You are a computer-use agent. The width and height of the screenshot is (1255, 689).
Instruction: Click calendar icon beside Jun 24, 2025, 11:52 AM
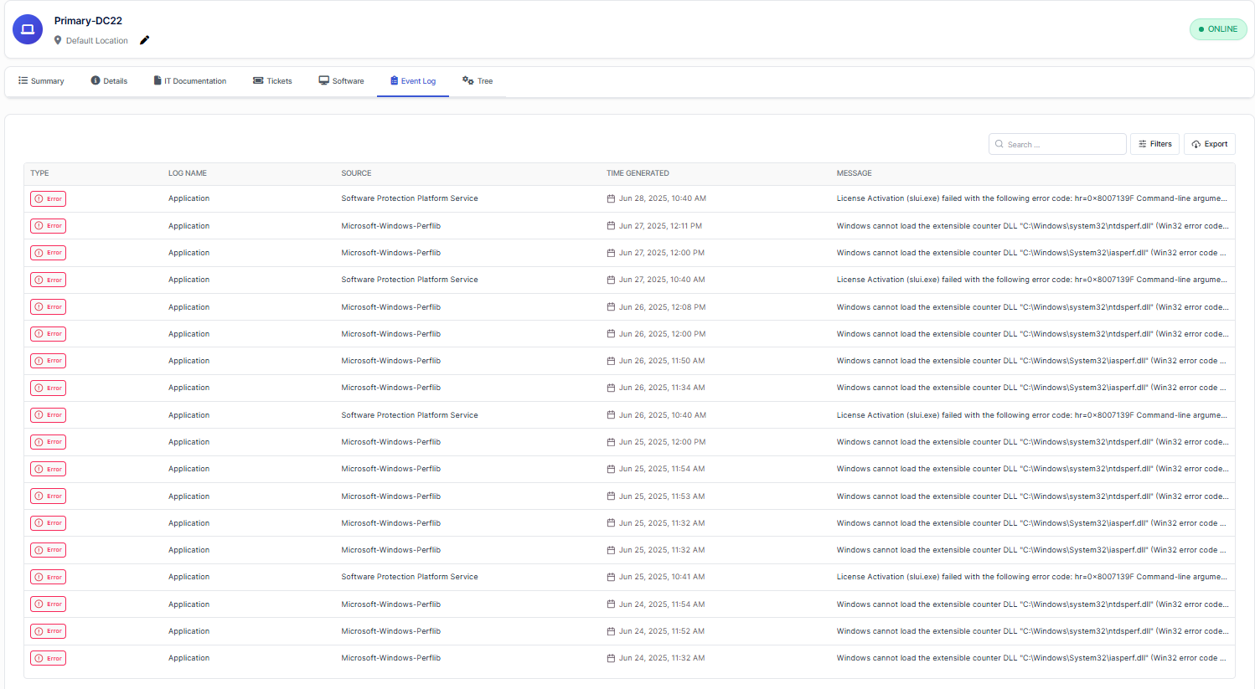pos(611,631)
